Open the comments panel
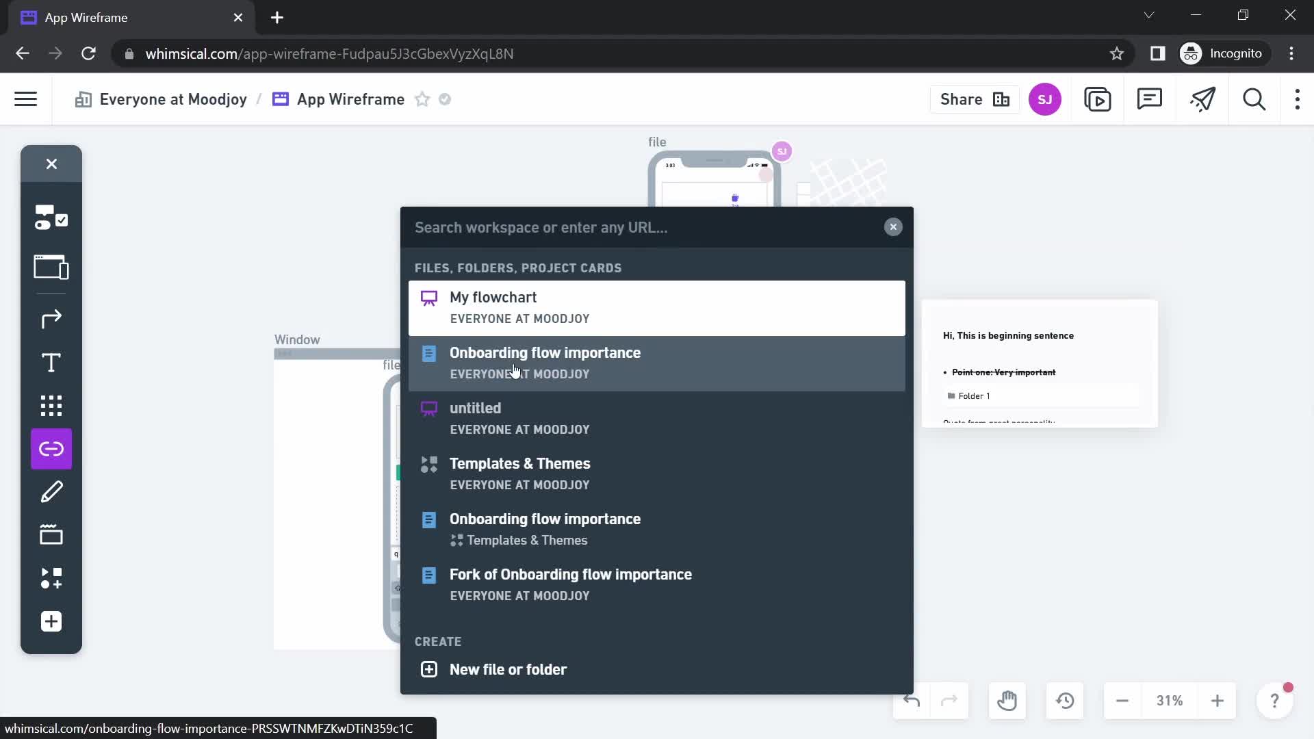Screen dimensions: 1314x739 coord(1150,99)
